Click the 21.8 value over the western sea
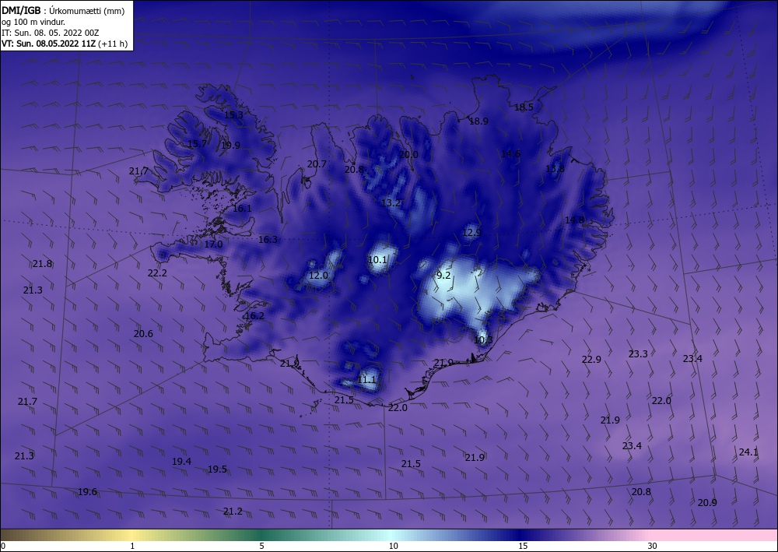Viewport: 778px width, 552px height. pos(42,264)
